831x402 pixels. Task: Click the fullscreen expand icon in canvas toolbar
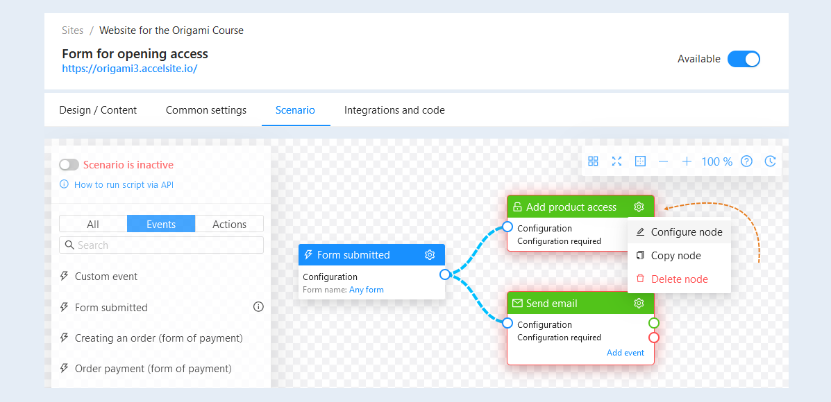point(616,161)
